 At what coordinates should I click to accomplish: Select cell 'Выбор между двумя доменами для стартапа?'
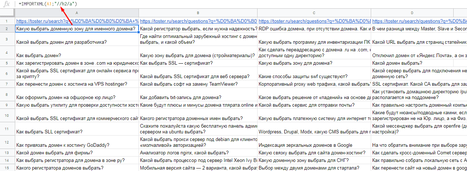(314, 168)
